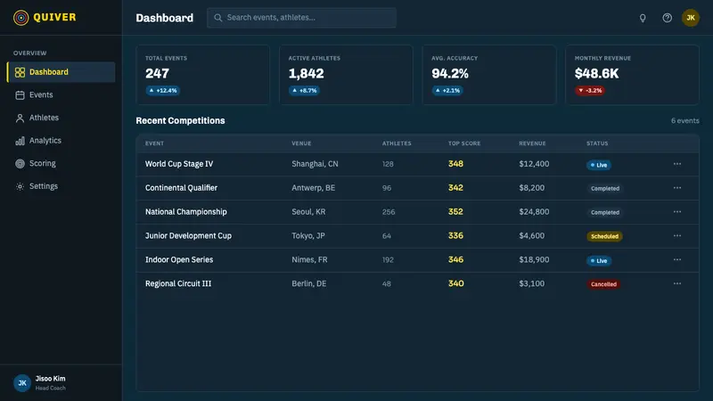The width and height of the screenshot is (713, 401).
Task: Sort by the EVENT column header
Action: coord(154,143)
